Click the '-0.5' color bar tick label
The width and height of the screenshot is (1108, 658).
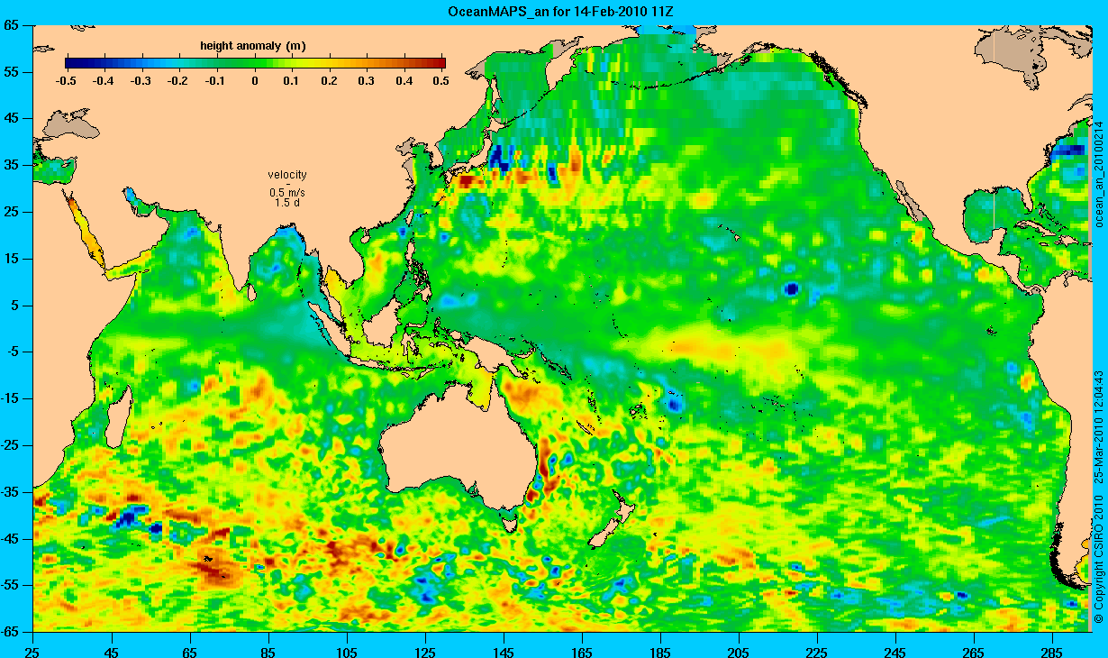click(x=65, y=81)
